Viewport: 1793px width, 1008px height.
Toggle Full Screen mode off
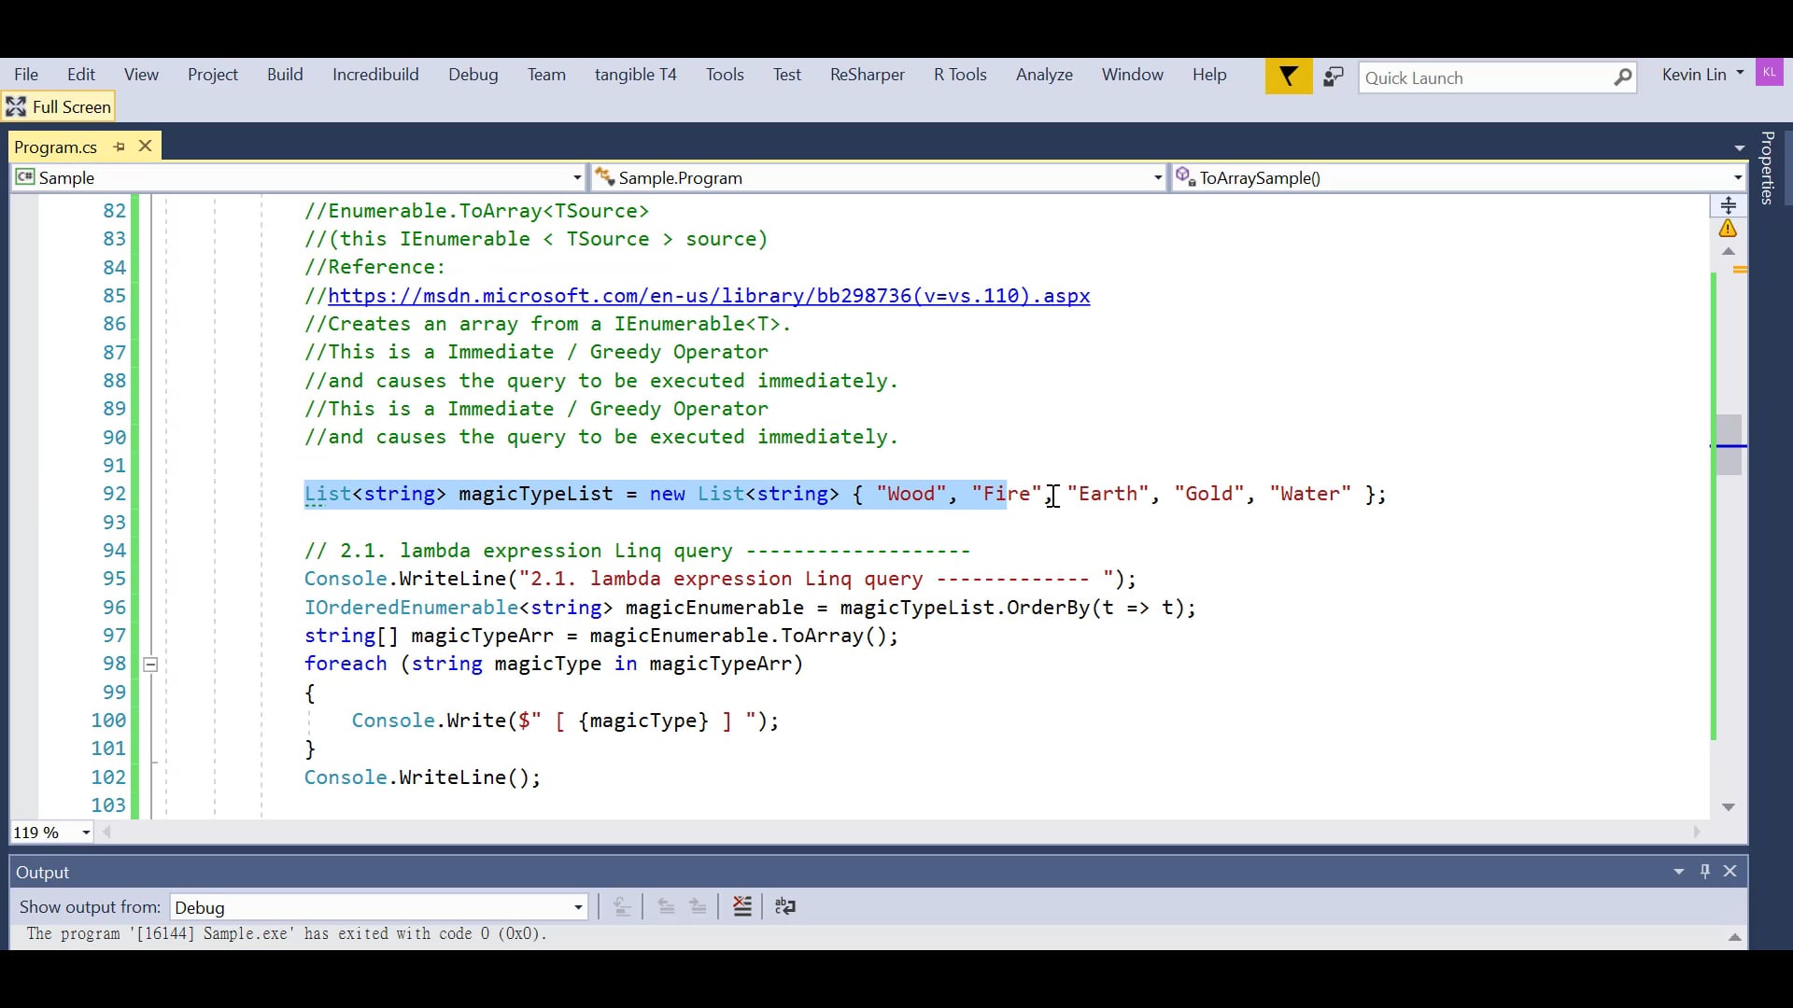(x=59, y=106)
